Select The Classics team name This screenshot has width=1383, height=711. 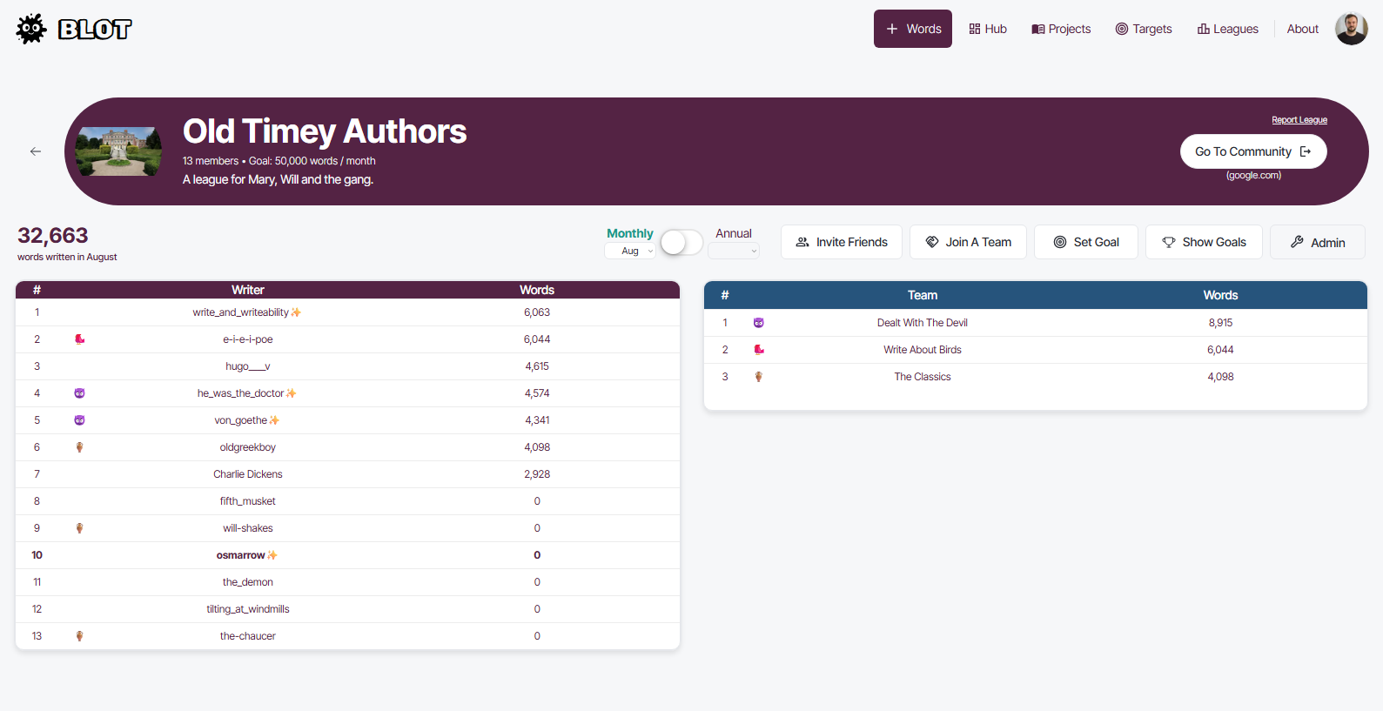coord(923,377)
